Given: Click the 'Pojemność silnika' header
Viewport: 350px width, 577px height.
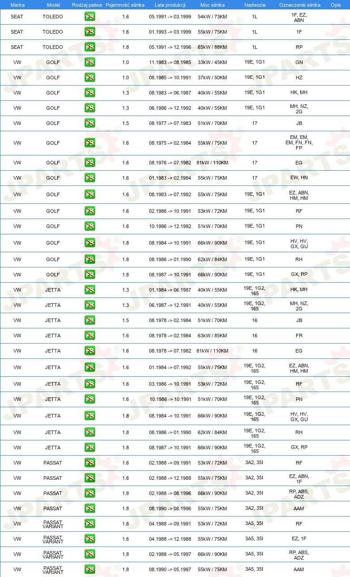Looking at the screenshot, I should tap(125, 4).
